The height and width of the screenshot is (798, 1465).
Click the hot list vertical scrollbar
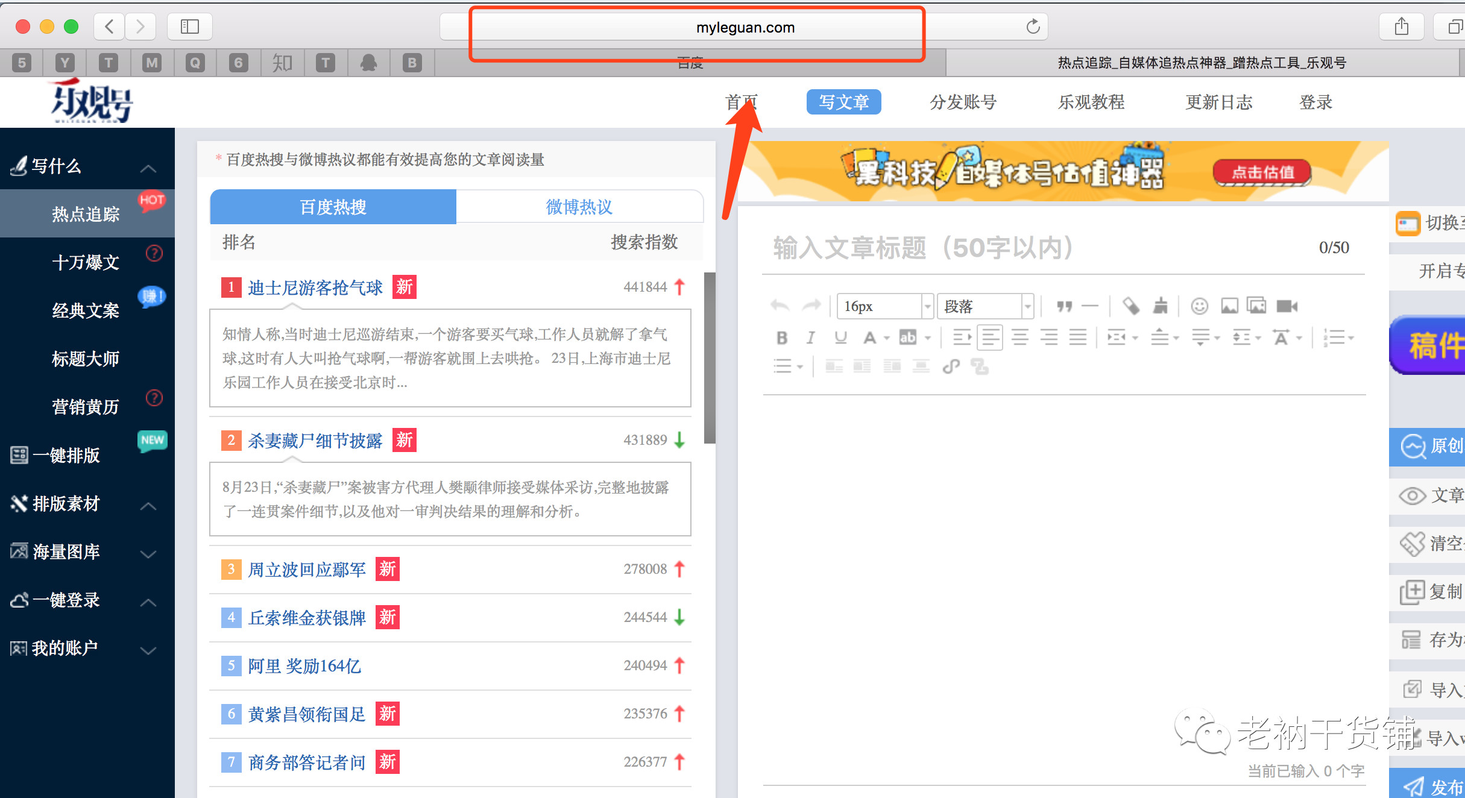[710, 358]
